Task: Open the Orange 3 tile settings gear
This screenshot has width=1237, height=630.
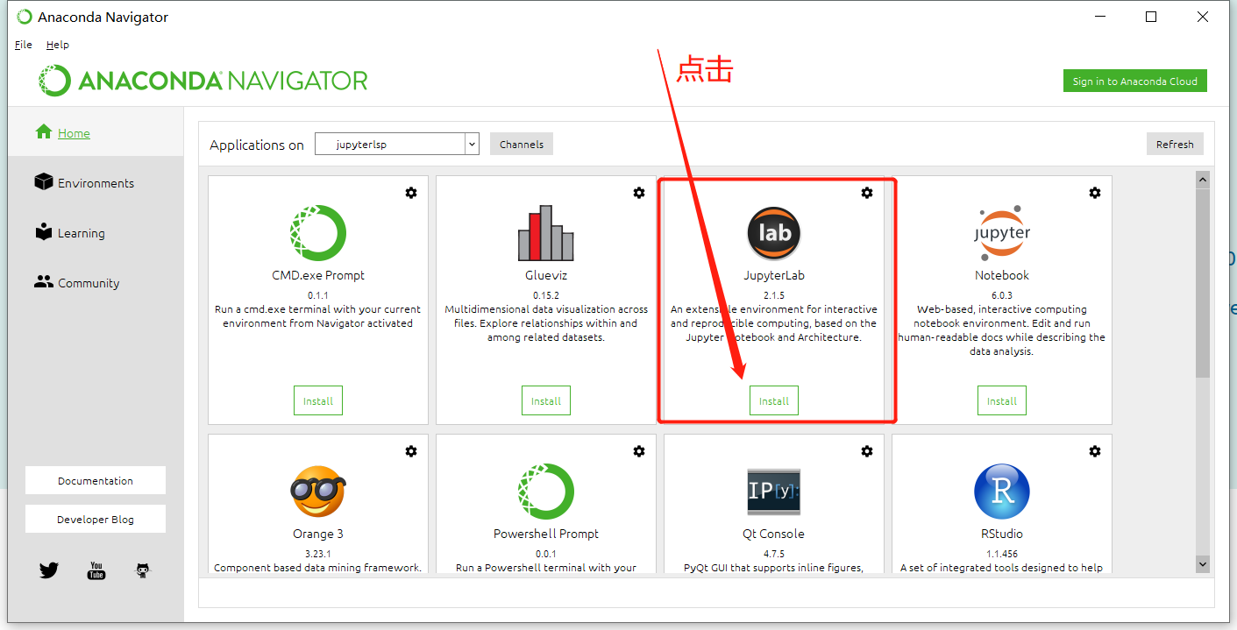Action: [411, 451]
